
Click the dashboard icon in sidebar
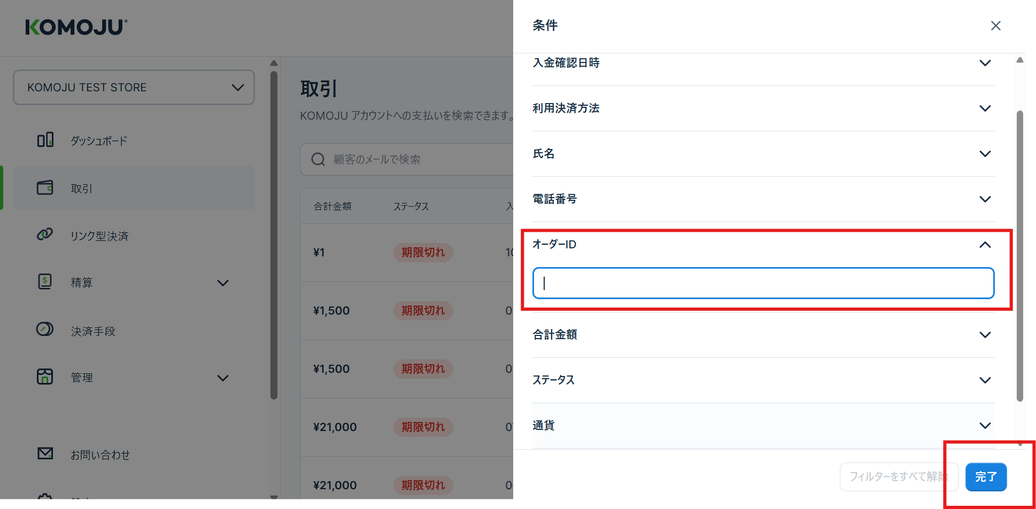(45, 140)
